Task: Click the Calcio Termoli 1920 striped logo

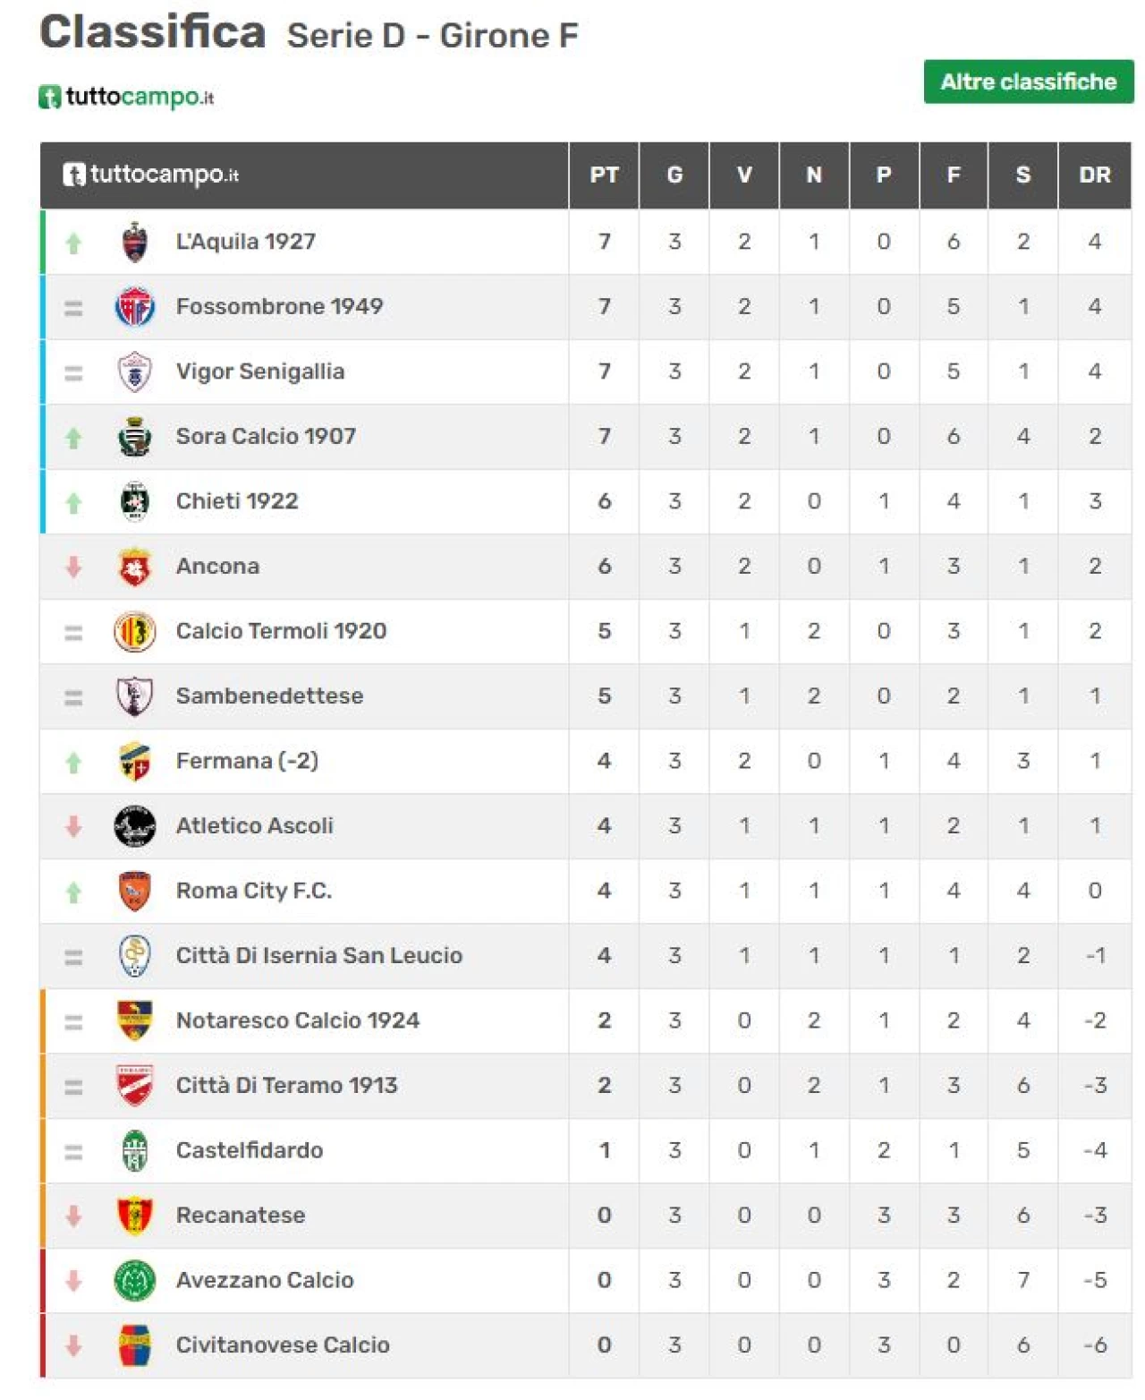Action: pyautogui.click(x=135, y=631)
